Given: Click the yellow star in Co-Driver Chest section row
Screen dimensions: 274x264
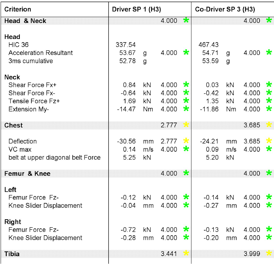Looking at the screenshot, I should (269, 125).
